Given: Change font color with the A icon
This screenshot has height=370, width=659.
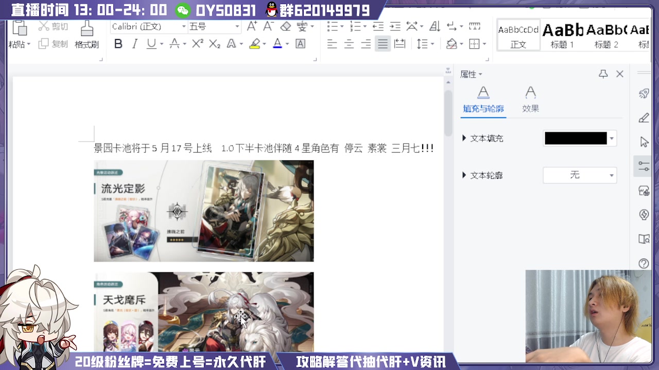Looking at the screenshot, I should (278, 44).
